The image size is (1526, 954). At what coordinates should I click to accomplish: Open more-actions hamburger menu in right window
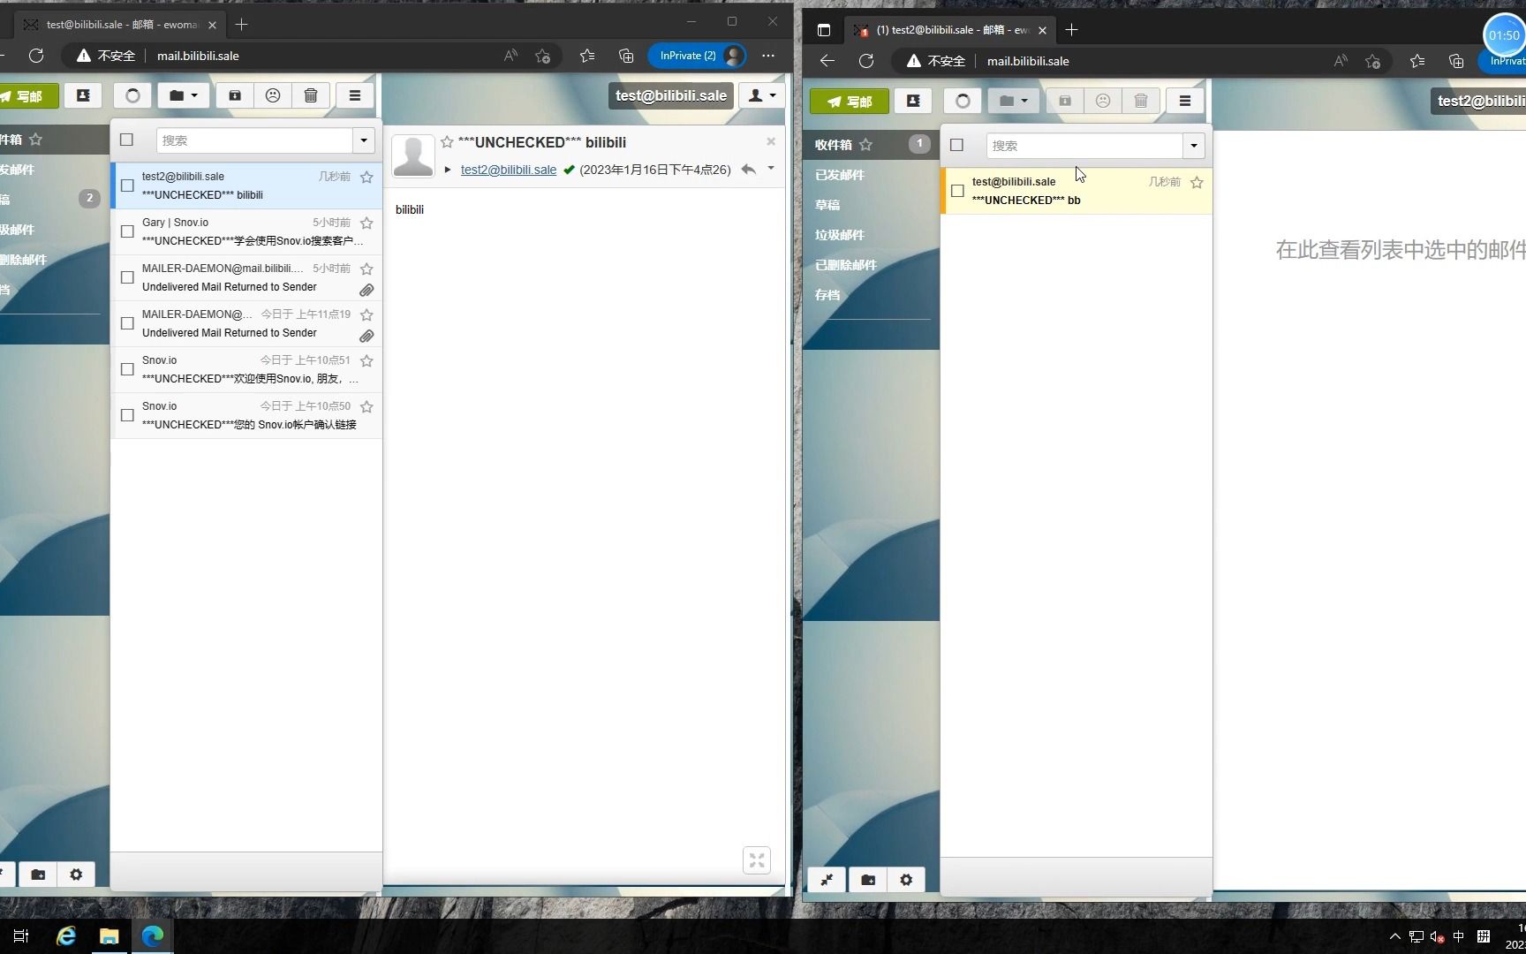coord(1185,101)
